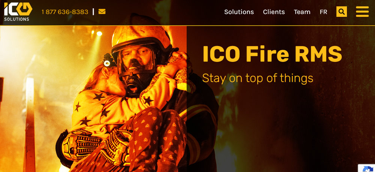This screenshot has width=375, height=172.
Task: Click the bright spotlight in background
Action: [x=99, y=33]
